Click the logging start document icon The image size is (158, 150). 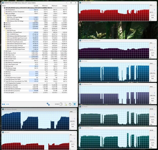[x=66, y=104]
